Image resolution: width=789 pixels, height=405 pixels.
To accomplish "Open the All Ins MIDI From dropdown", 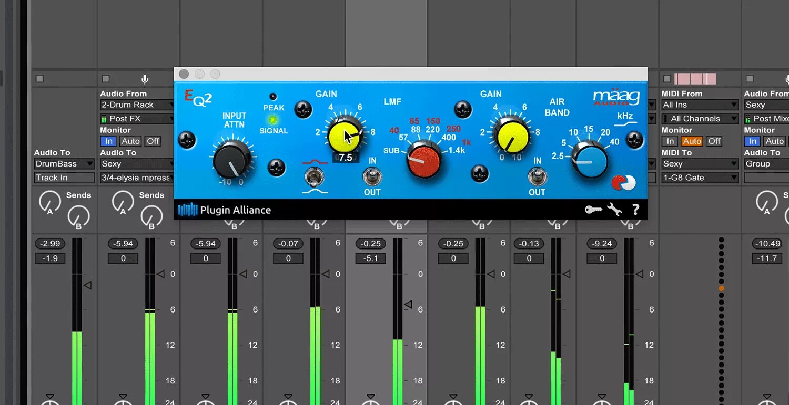I will point(700,105).
